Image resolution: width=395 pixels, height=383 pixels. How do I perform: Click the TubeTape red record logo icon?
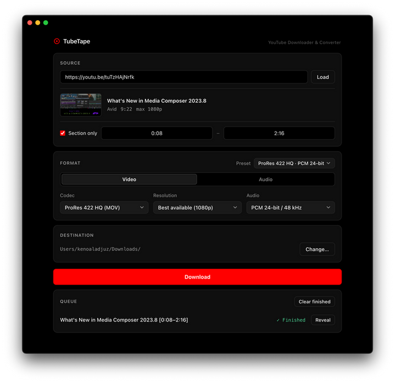pyautogui.click(x=57, y=41)
